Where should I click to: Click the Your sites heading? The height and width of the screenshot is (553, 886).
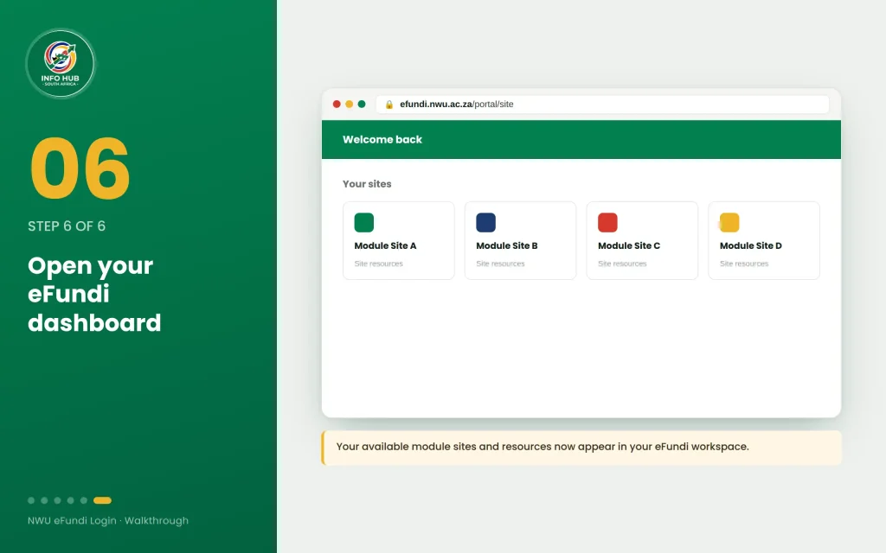point(367,184)
